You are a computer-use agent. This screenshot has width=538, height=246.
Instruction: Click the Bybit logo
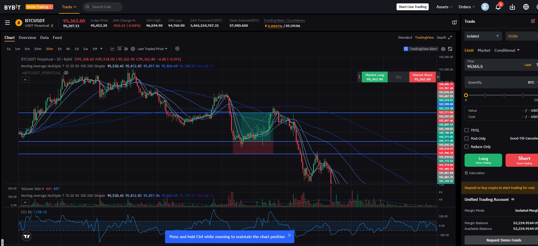point(13,7)
